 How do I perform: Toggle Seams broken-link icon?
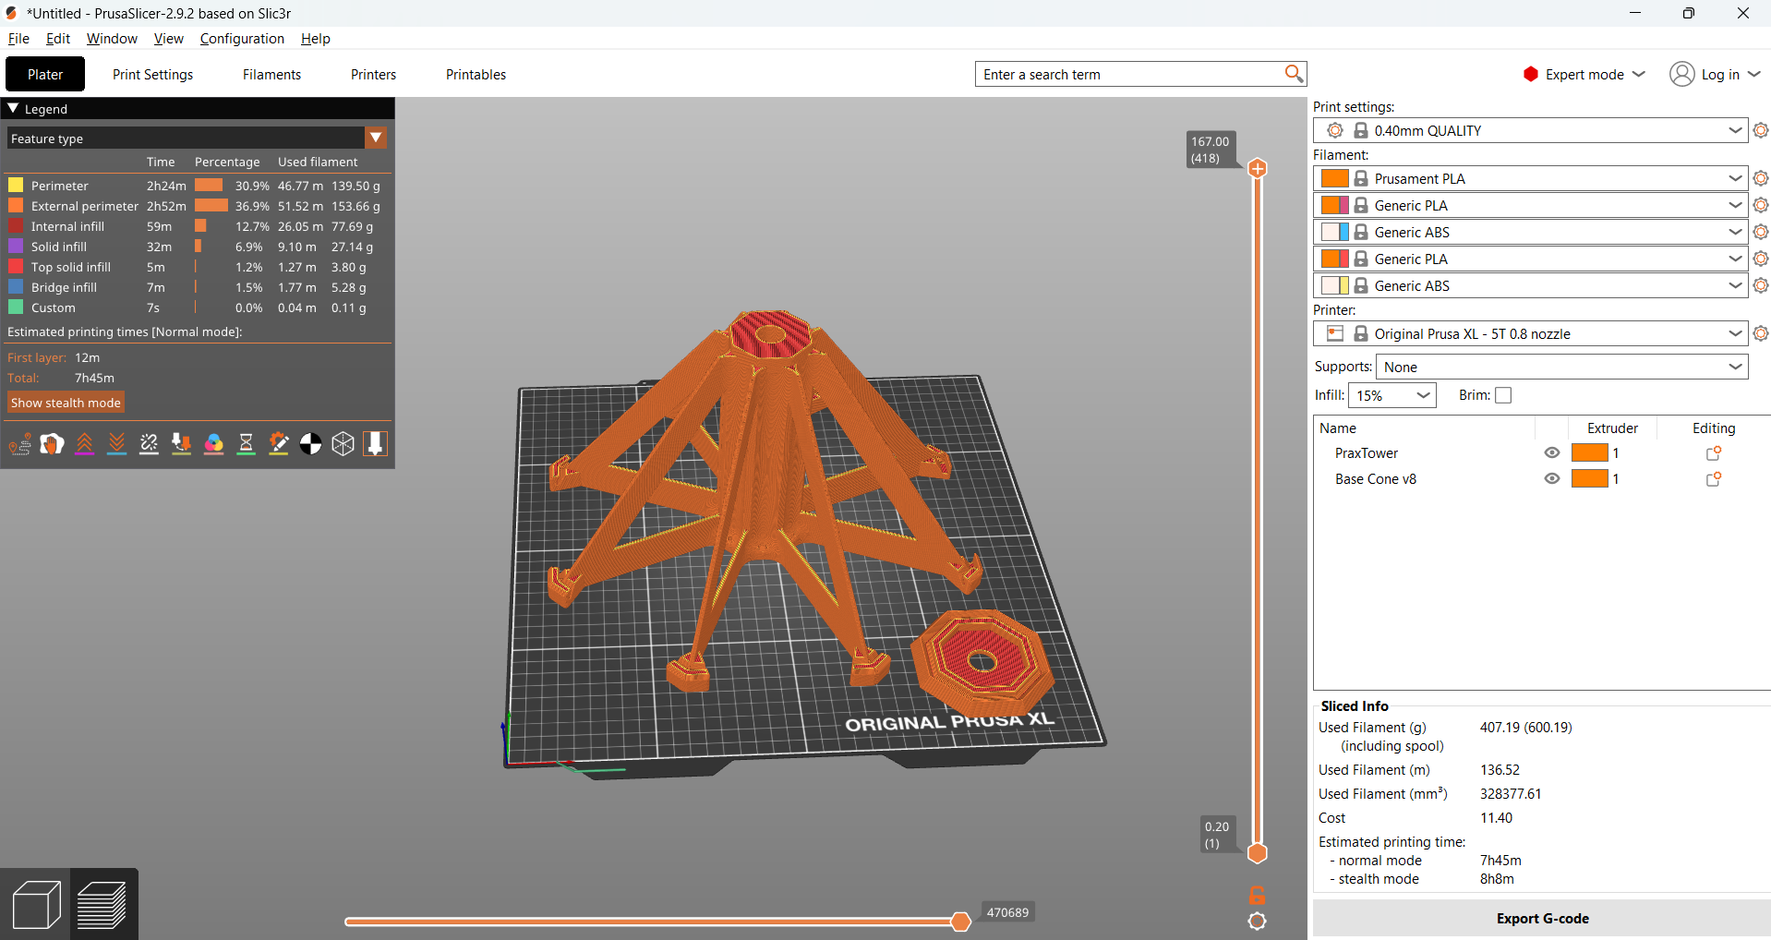[x=150, y=444]
